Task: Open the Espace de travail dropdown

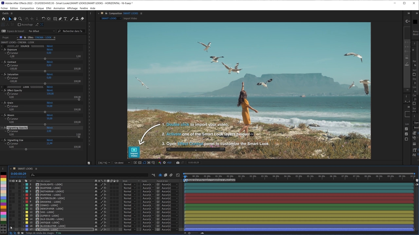Action: 41,31
